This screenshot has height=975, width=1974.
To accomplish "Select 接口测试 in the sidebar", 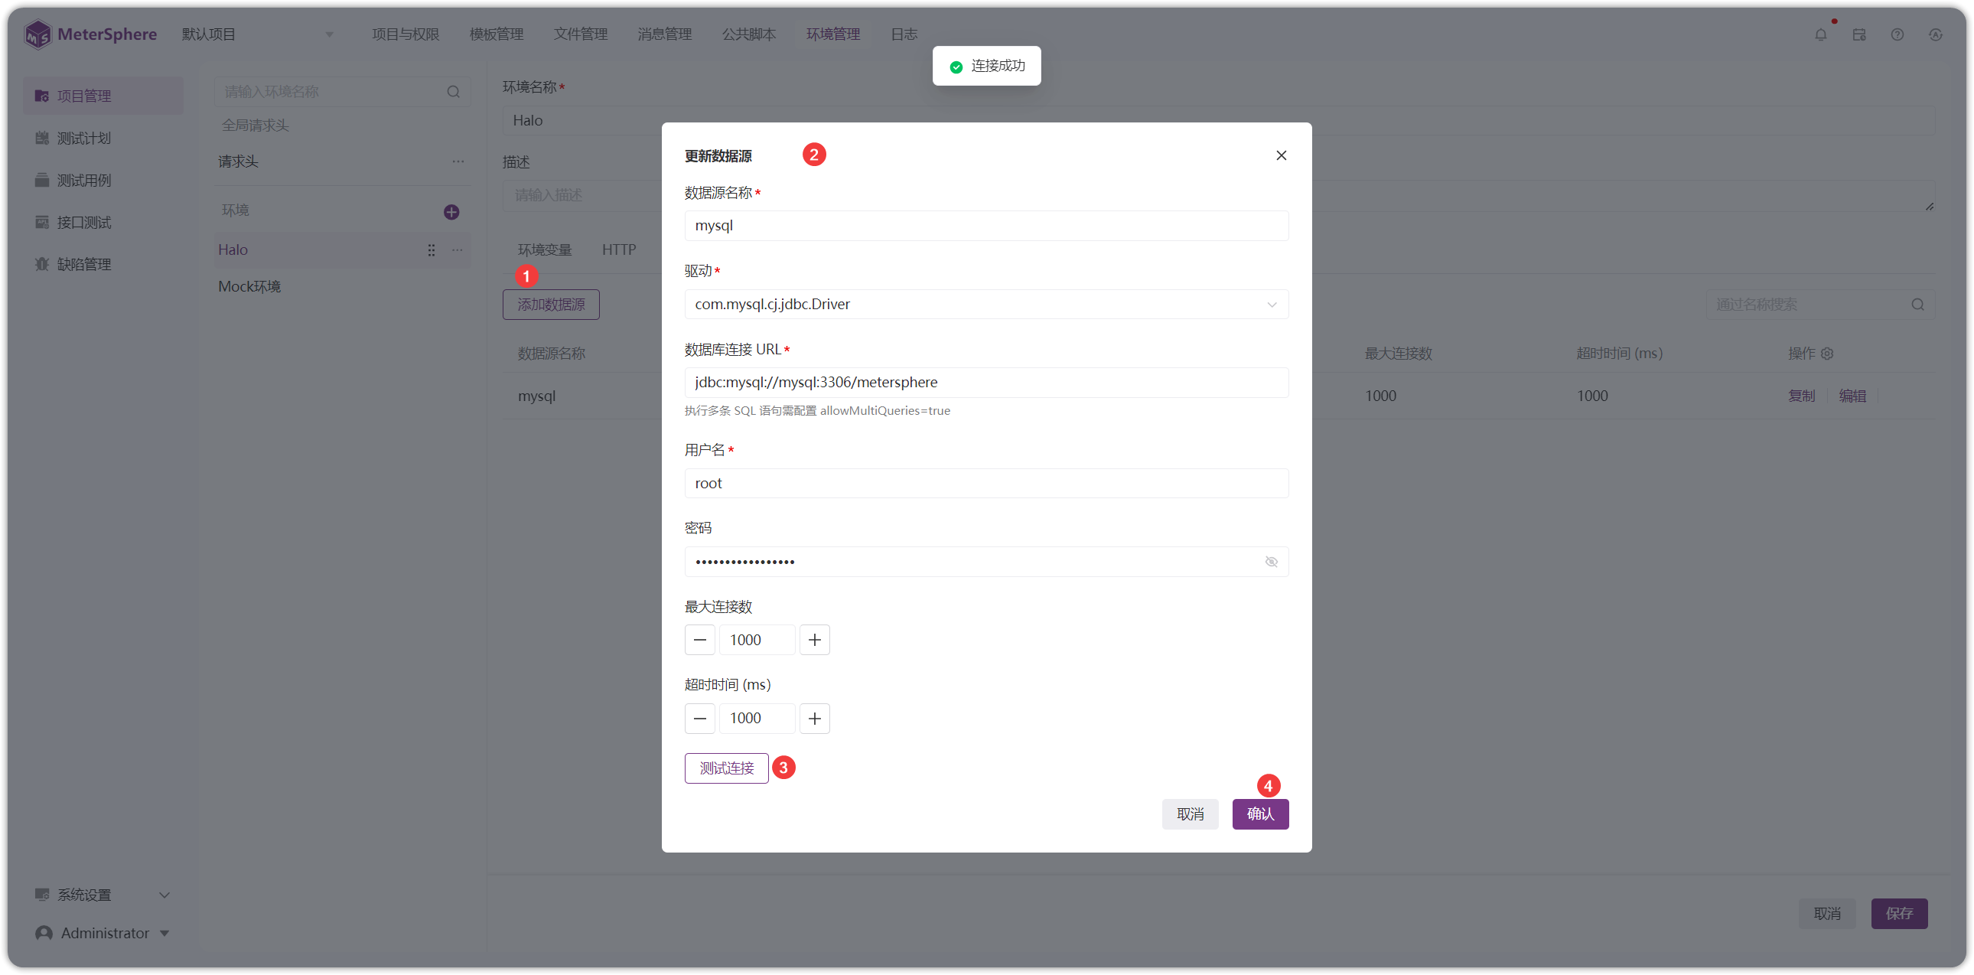I will [x=103, y=222].
